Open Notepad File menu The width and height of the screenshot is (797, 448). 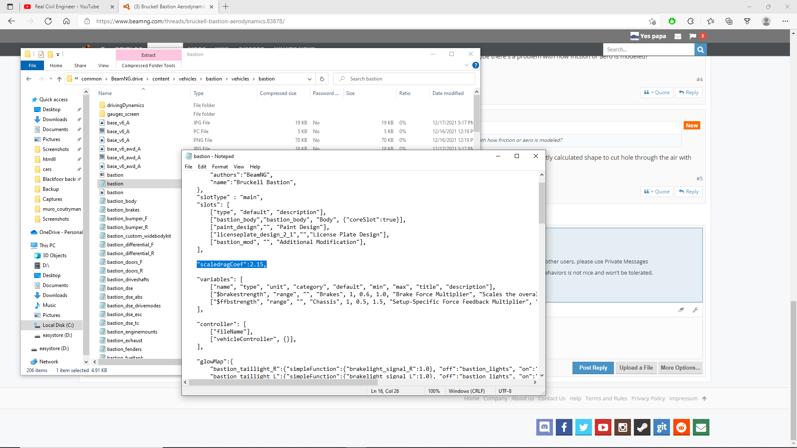188,167
